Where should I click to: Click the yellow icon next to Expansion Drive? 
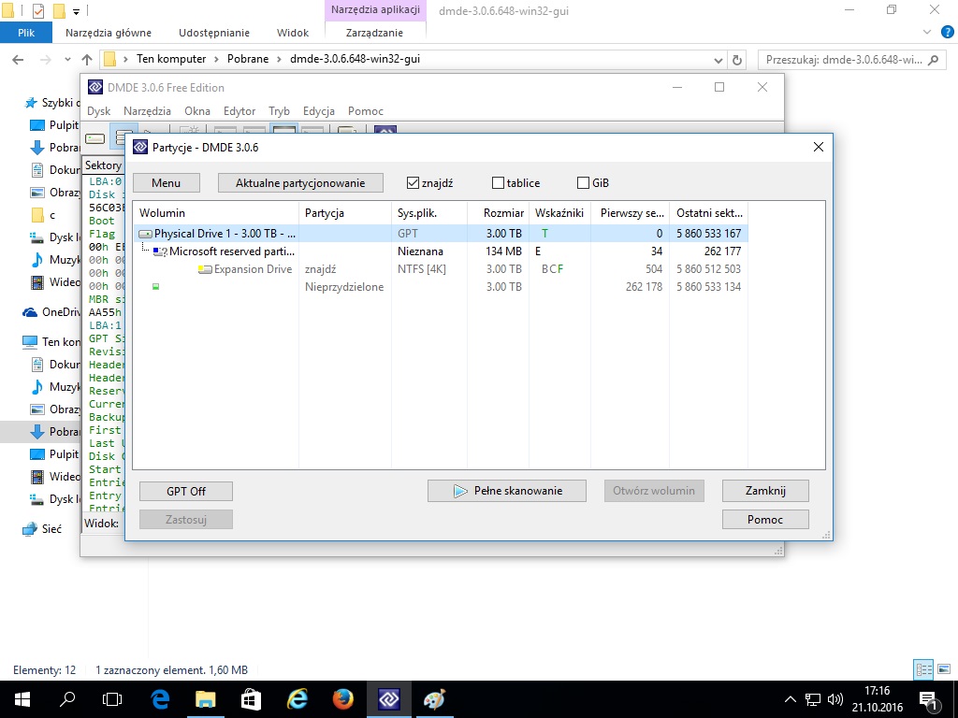[205, 269]
